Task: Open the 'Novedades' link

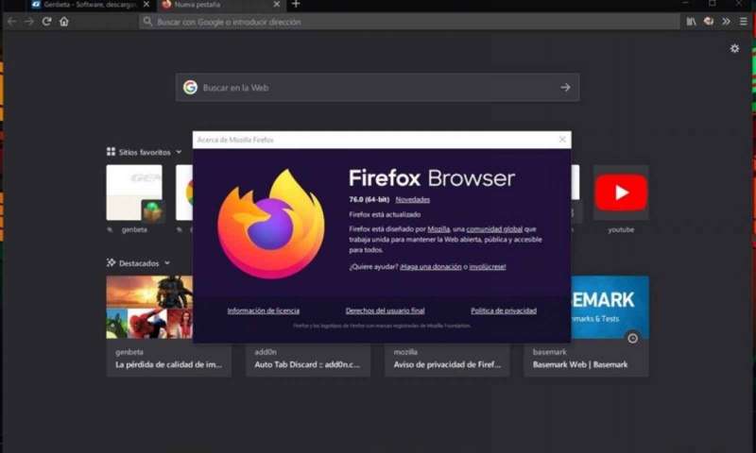Action: 412,199
